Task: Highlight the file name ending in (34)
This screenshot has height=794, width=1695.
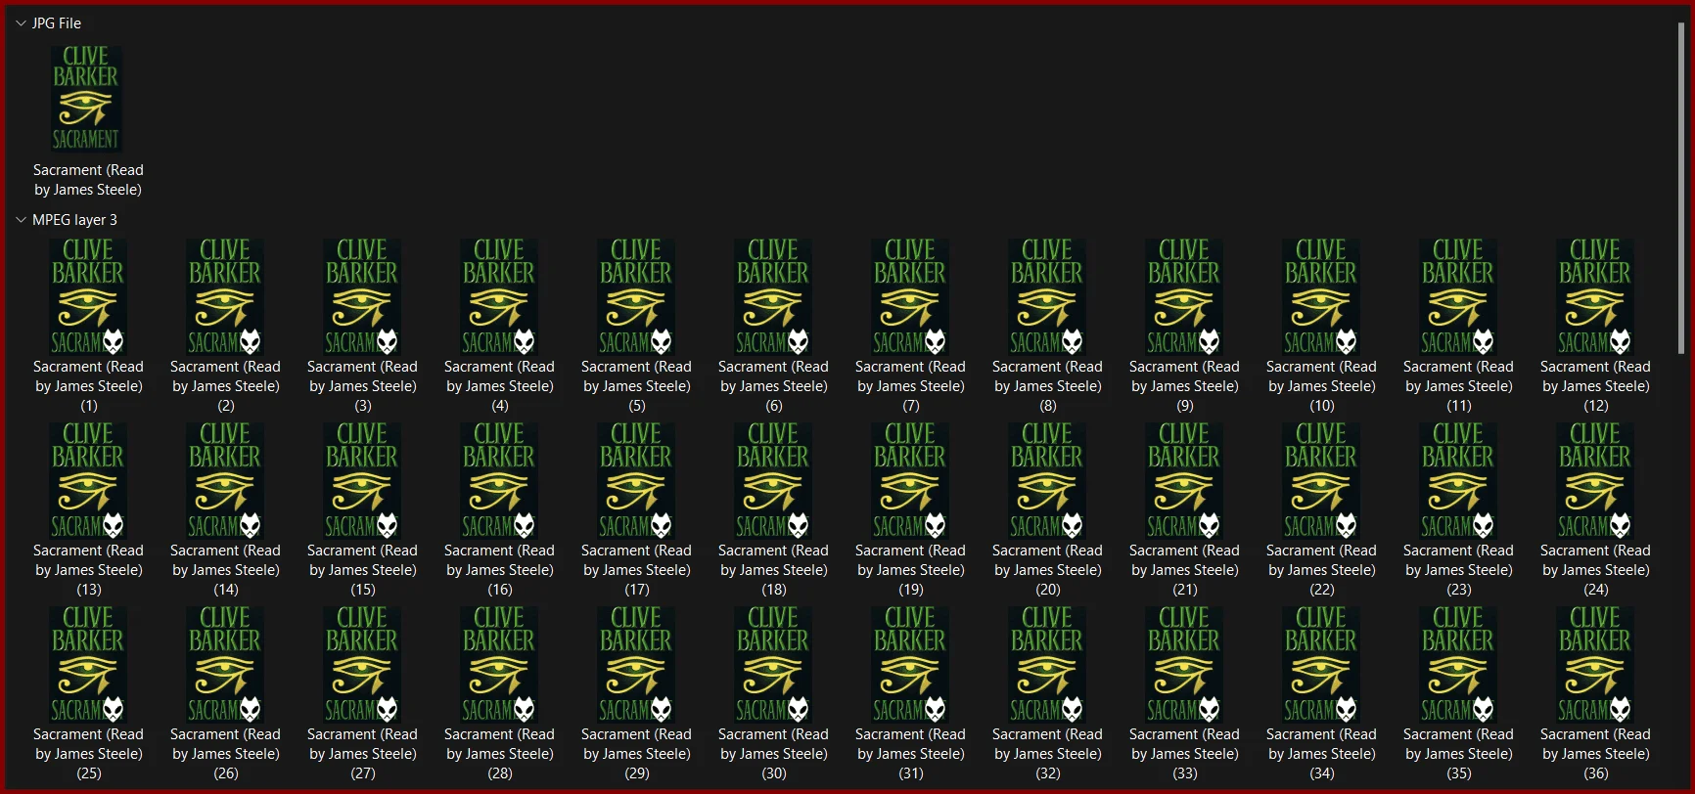Action: [1321, 754]
